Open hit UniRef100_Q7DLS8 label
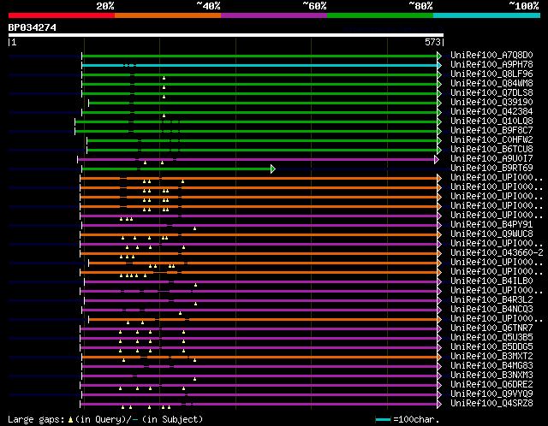Screen dimensions: 548x426 point(491,93)
